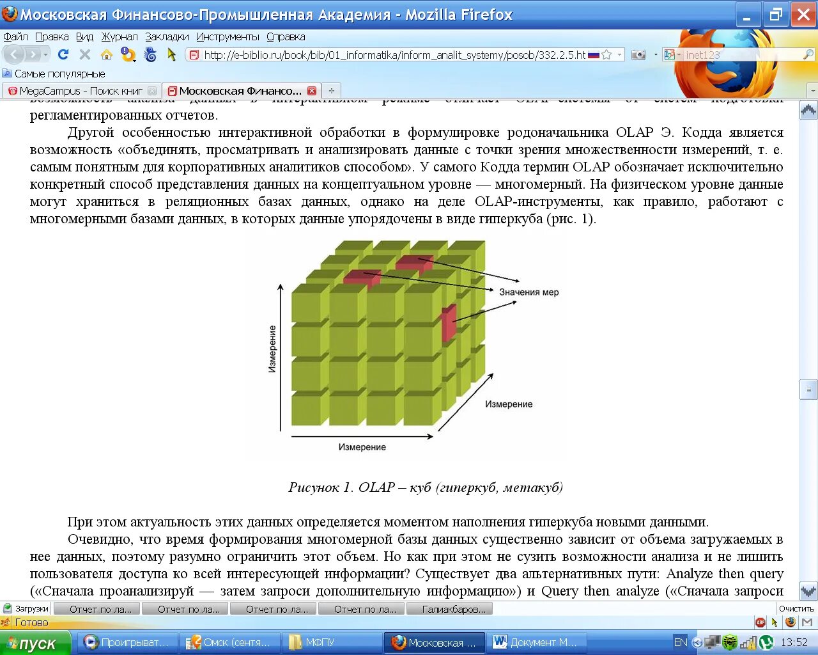Open a new tab with plus button
Viewport: 818px width, 655px height.
click(331, 91)
